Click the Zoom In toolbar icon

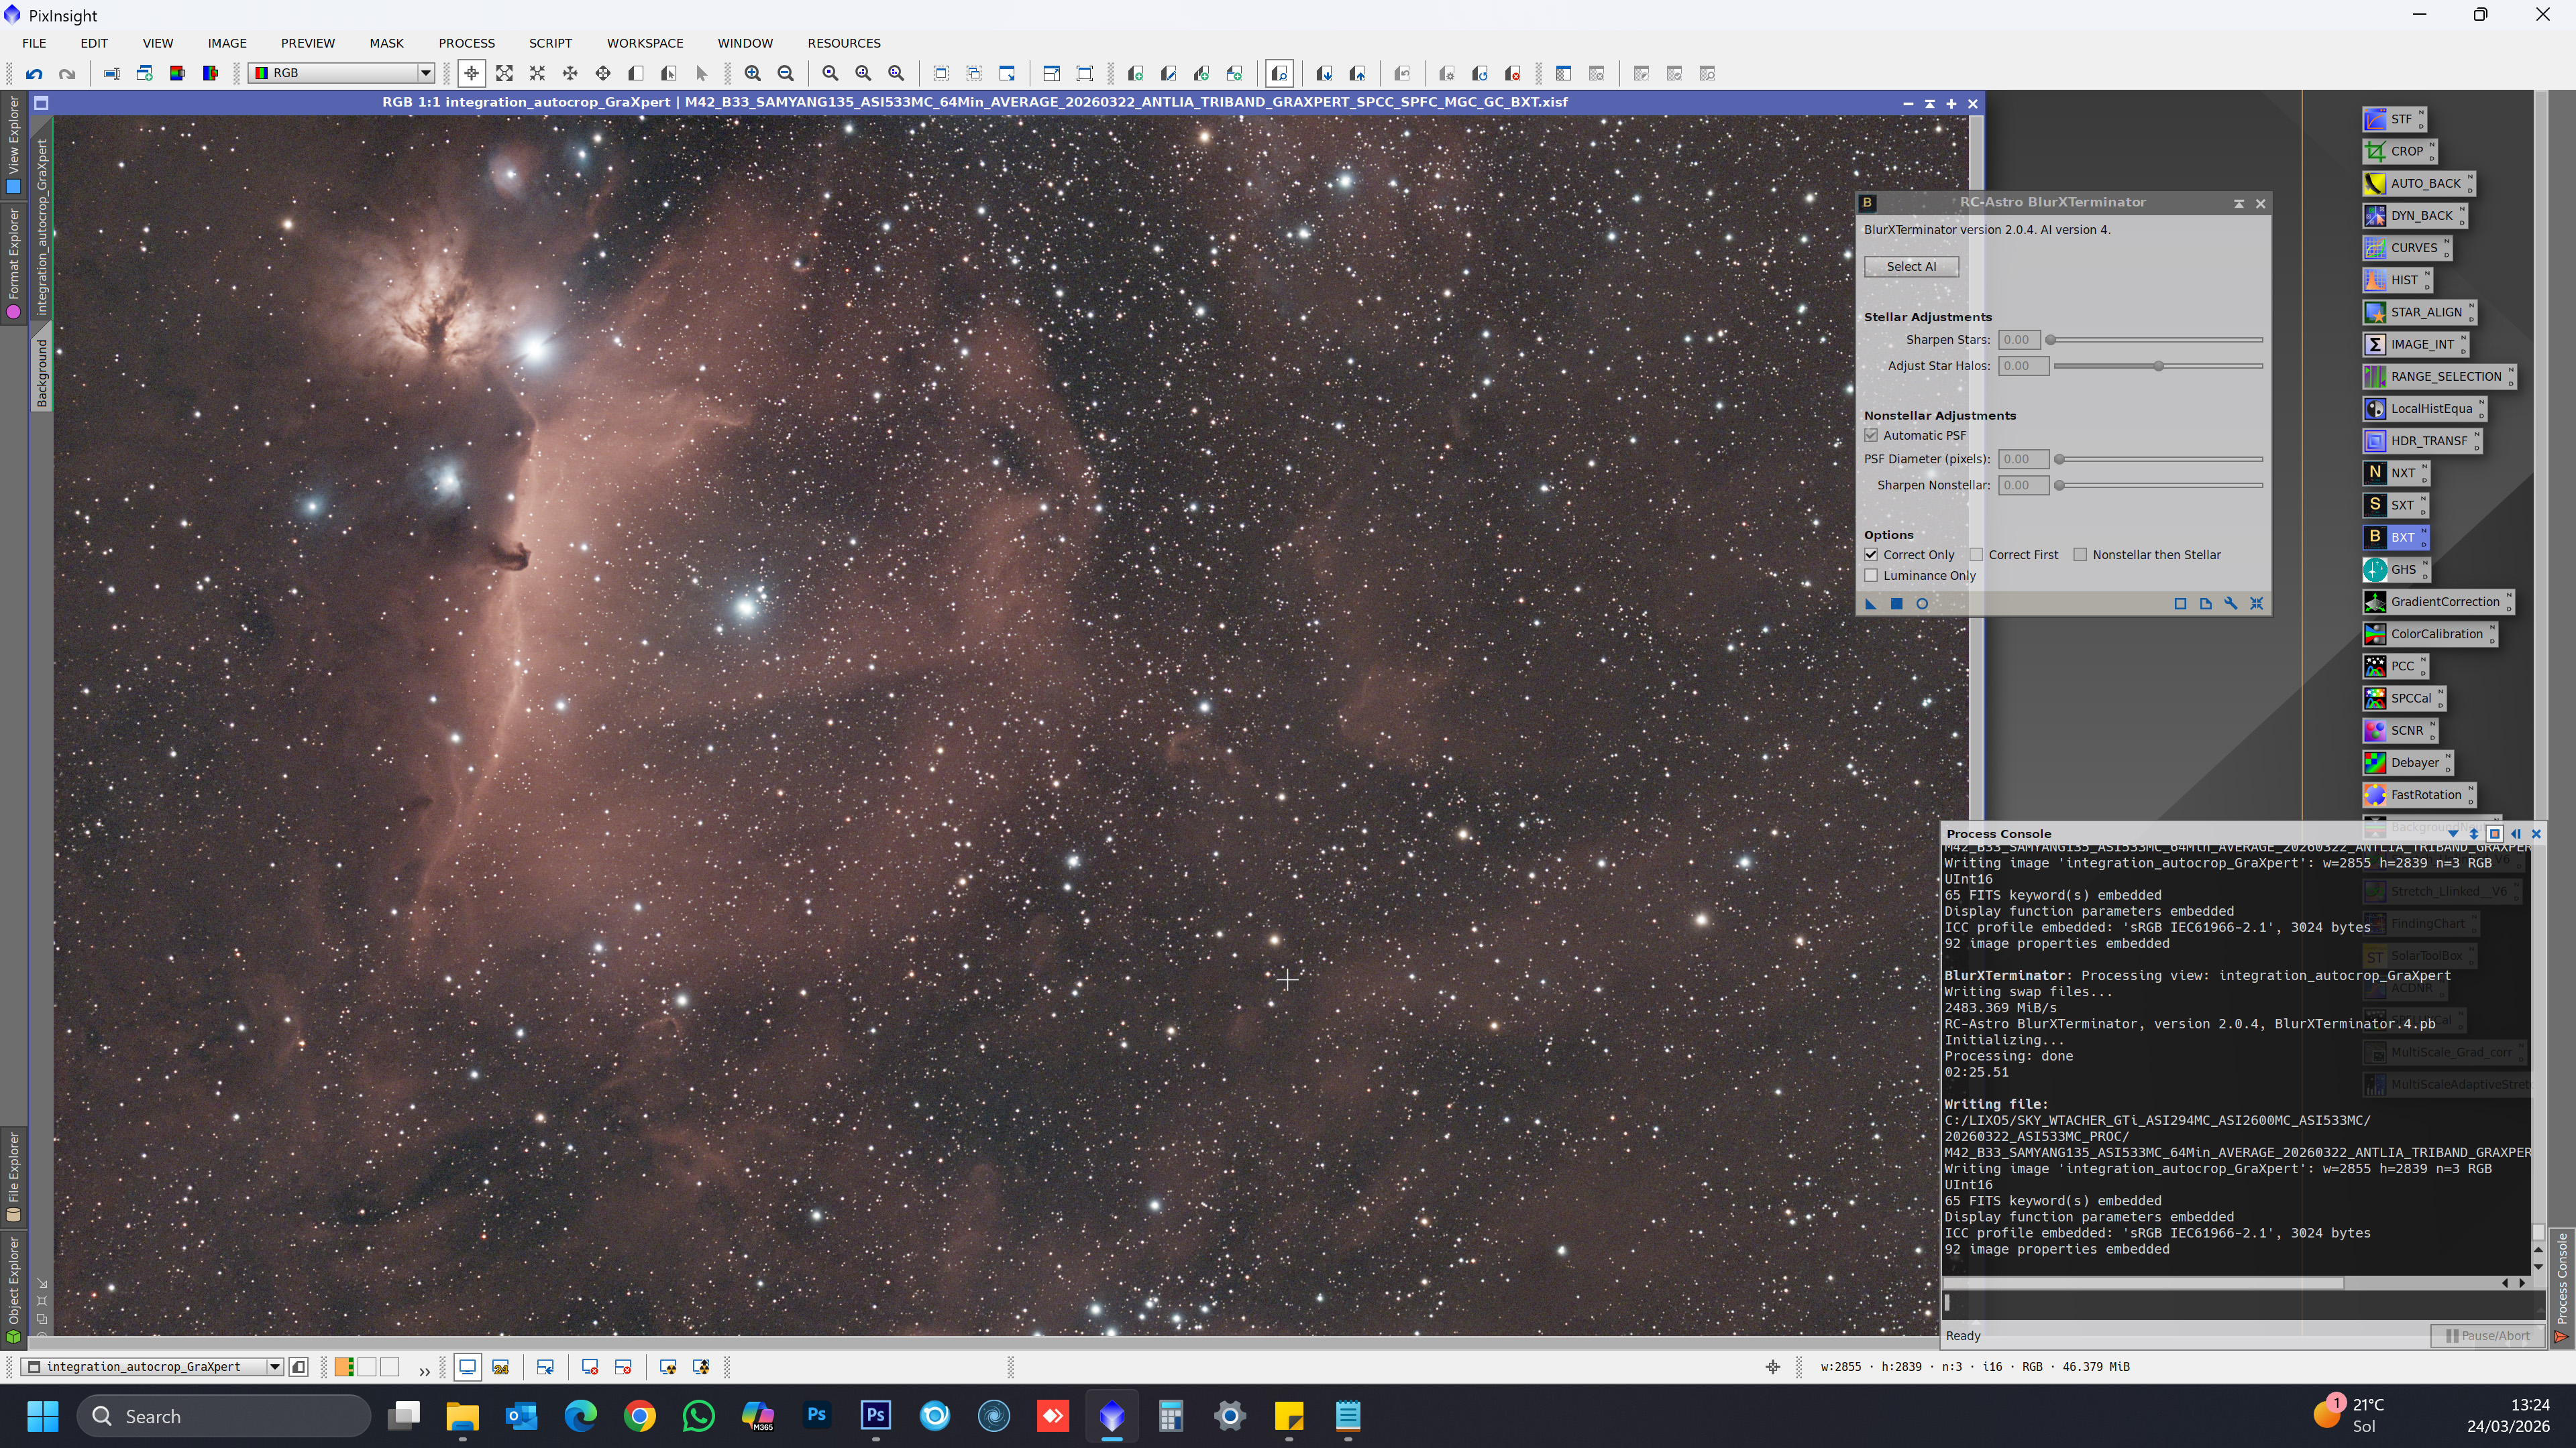pyautogui.click(x=753, y=73)
